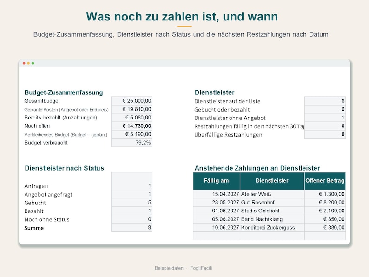369x277 pixels.
Task: Select the amount € 850,00
Action: [x=325, y=219]
